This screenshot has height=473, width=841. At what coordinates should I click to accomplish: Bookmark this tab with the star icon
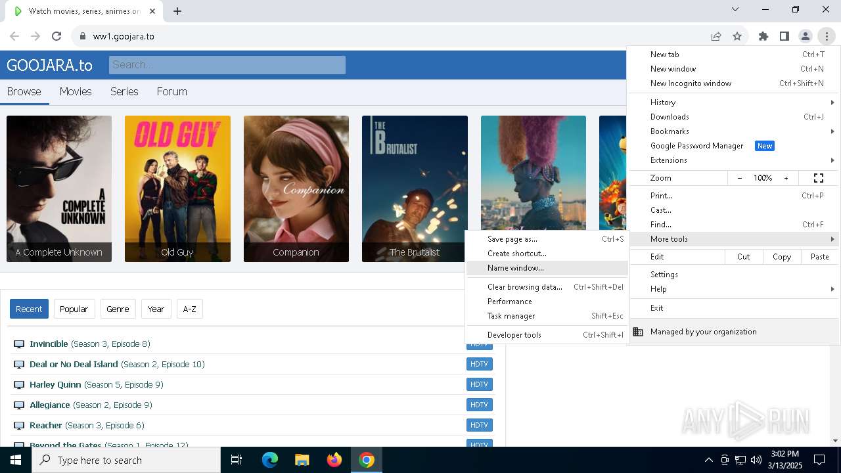pyautogui.click(x=737, y=36)
